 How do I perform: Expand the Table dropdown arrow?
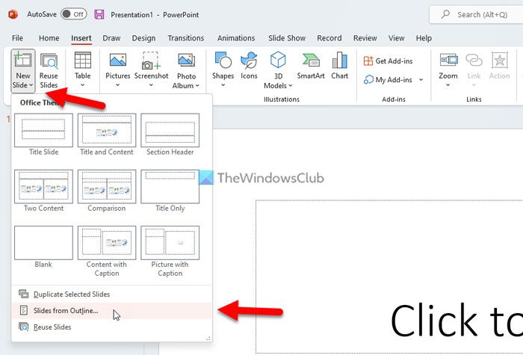pos(82,85)
